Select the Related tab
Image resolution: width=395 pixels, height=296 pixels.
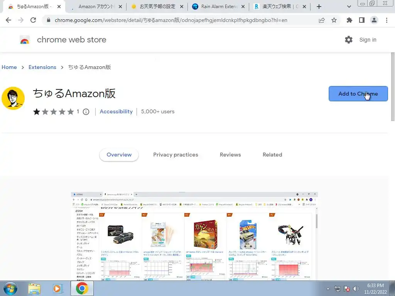click(x=272, y=155)
